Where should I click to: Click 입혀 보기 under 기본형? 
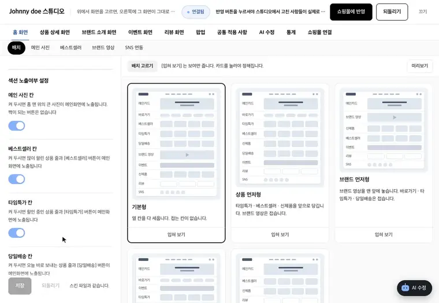pos(176,234)
